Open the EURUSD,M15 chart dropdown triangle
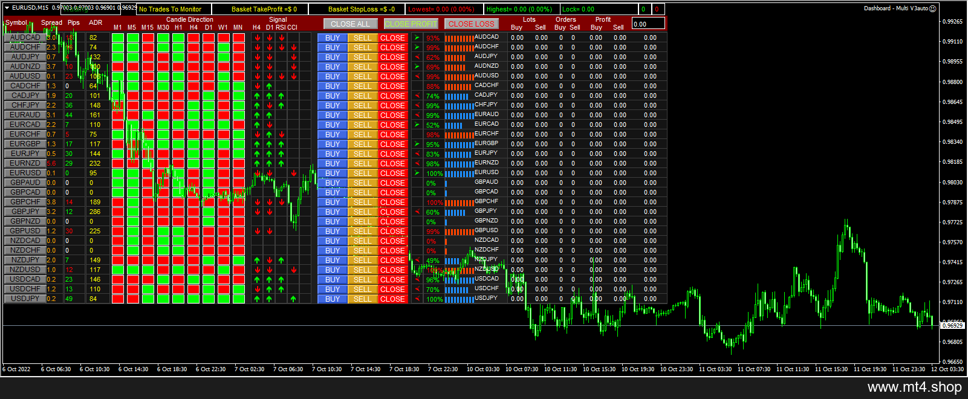 tap(7, 8)
